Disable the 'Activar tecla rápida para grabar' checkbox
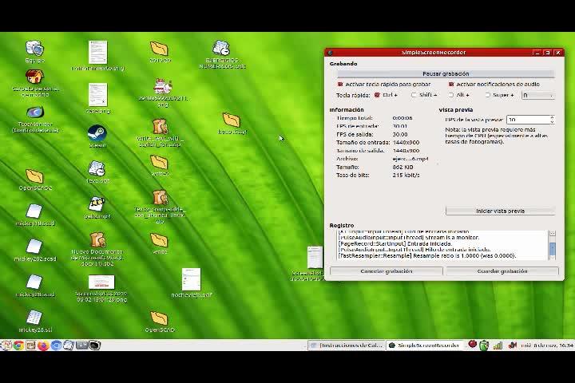 (x=340, y=84)
